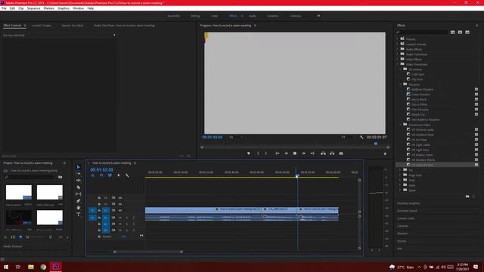Select the Track Select Forward tool
This screenshot has height=272, width=484.
coord(79,174)
